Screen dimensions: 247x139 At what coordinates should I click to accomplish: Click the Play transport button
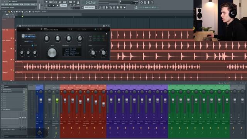point(50,5)
